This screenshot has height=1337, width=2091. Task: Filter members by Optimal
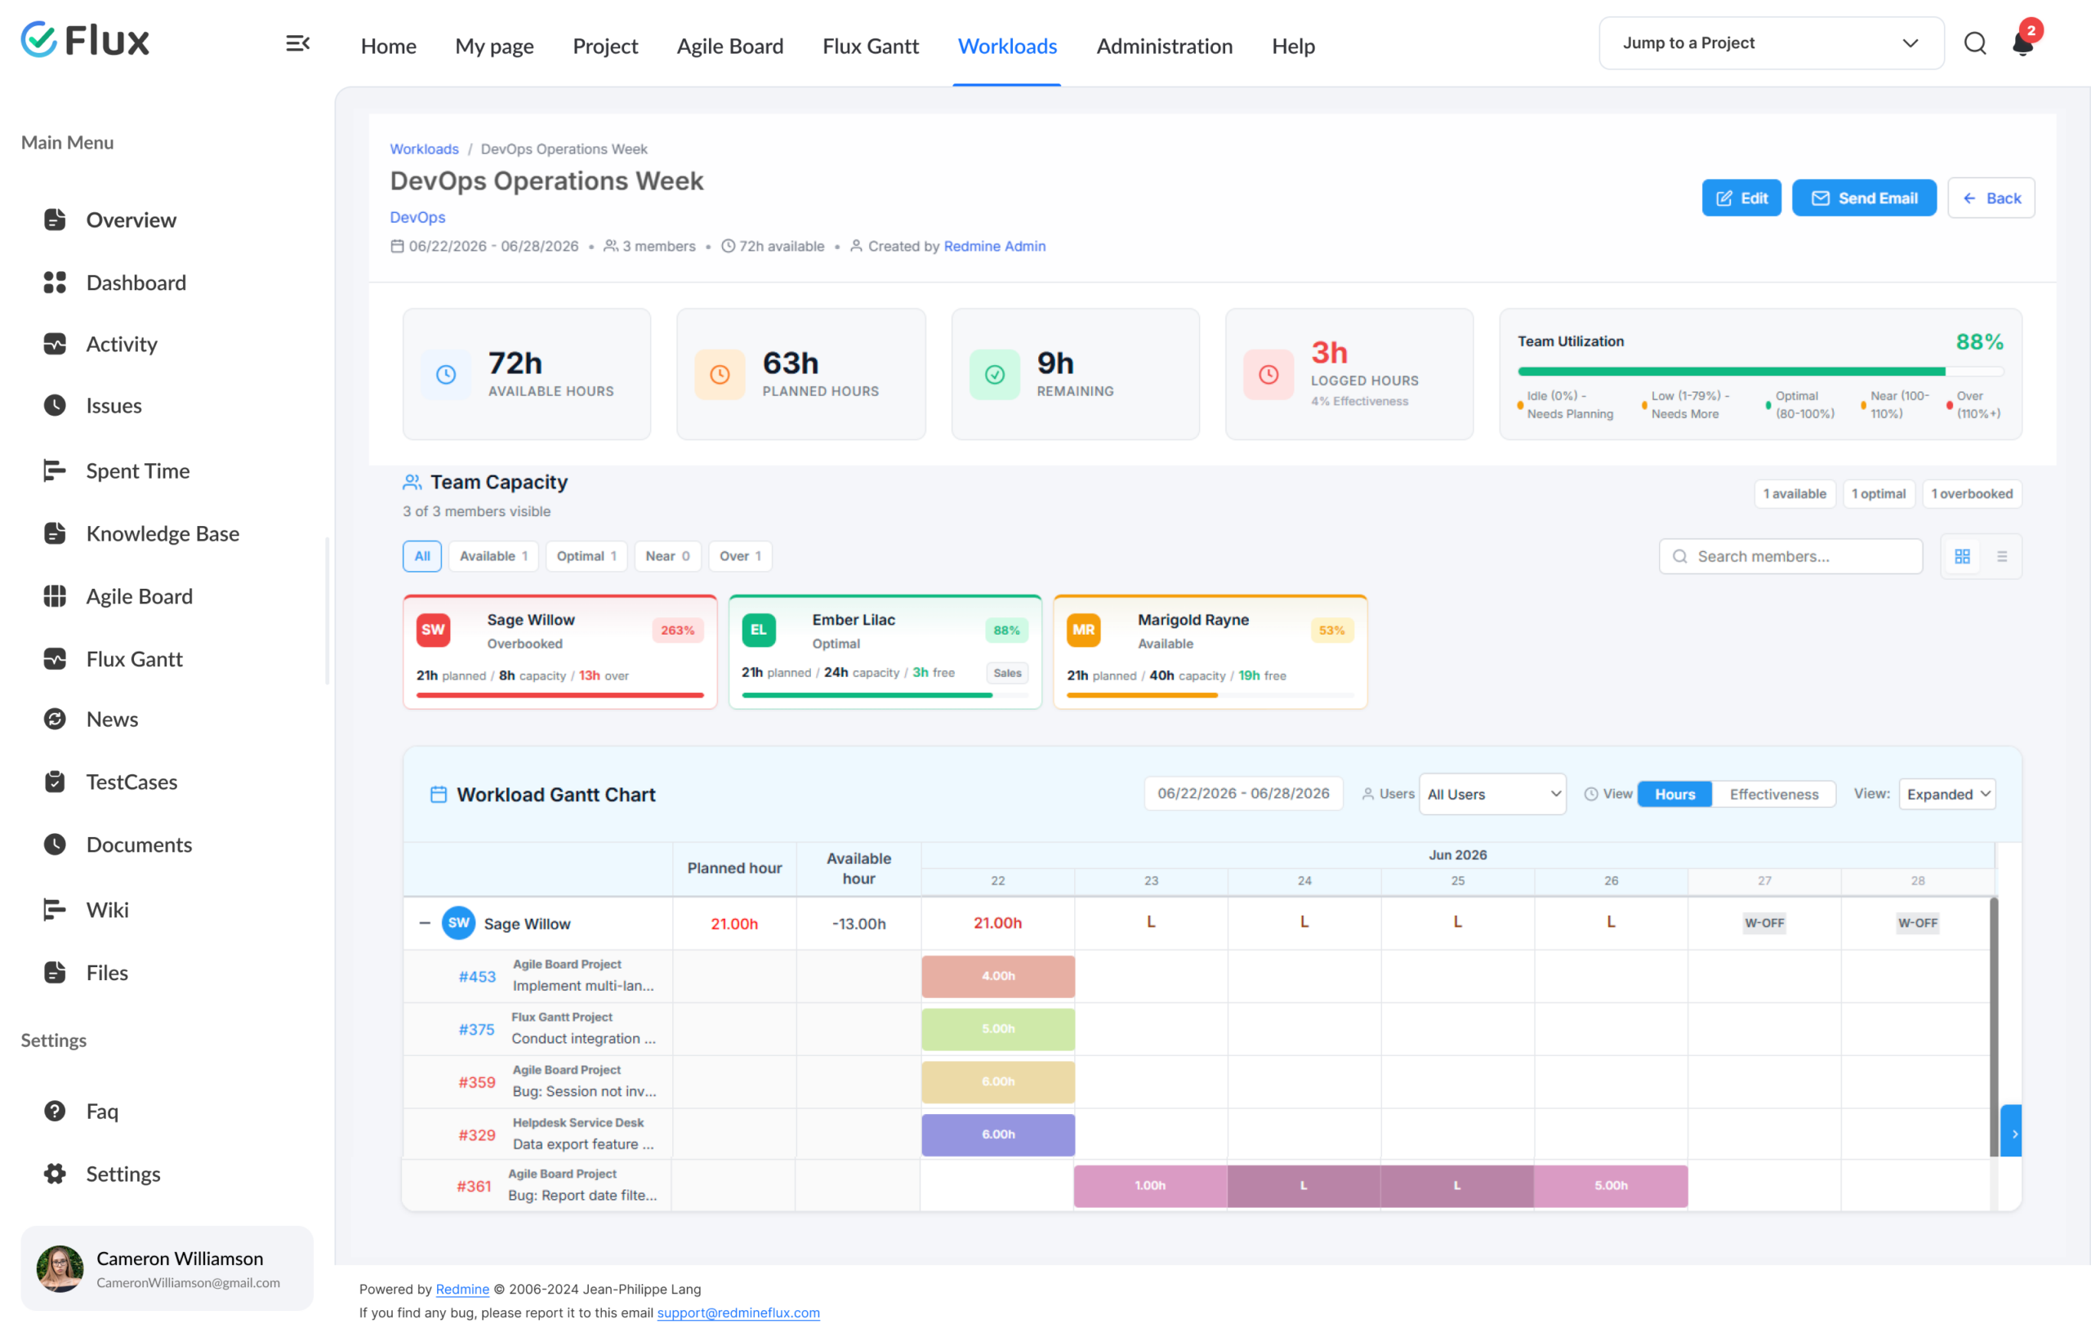pos(586,555)
